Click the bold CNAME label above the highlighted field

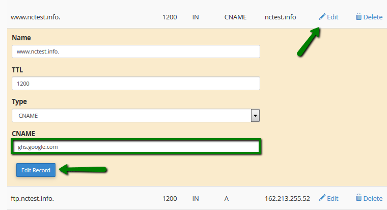23,134
